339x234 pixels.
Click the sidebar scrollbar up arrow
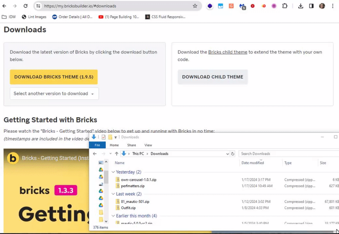point(106,162)
